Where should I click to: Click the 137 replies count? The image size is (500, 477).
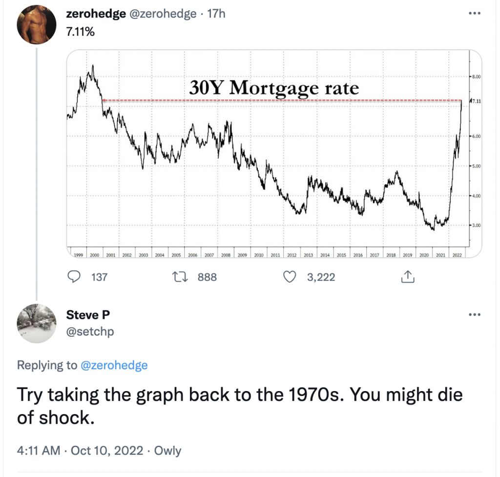[99, 277]
